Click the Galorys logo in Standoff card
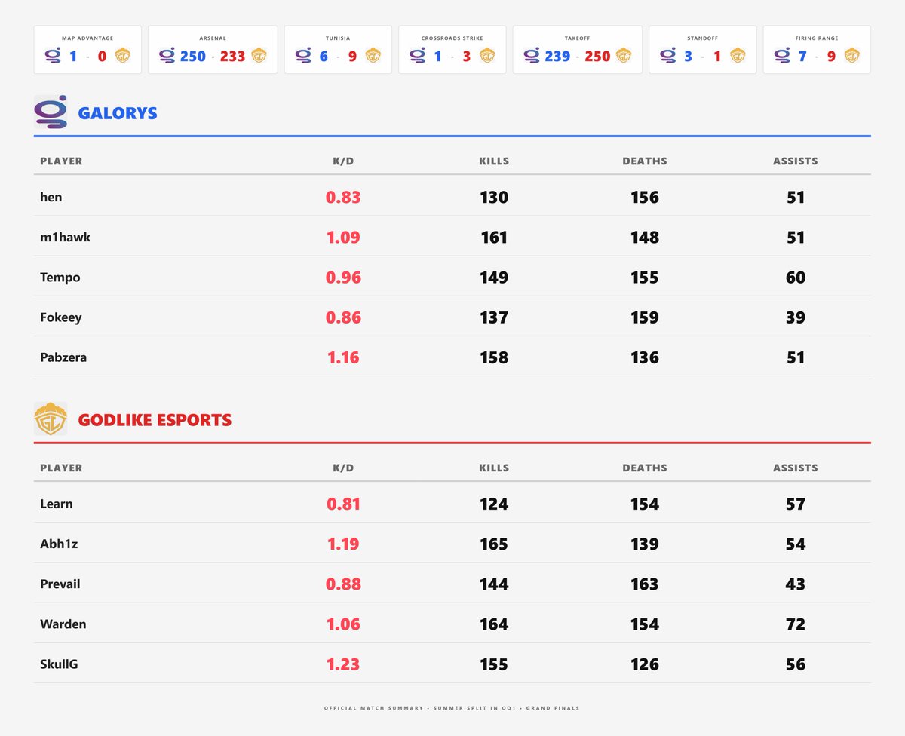 [668, 56]
